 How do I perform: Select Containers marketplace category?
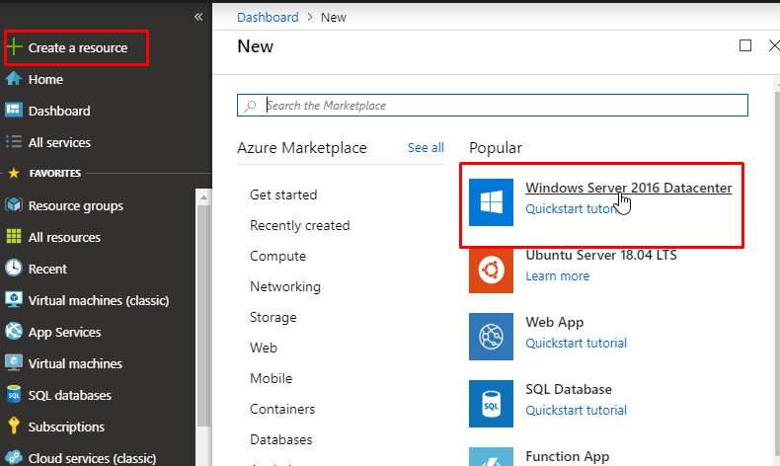point(282,409)
